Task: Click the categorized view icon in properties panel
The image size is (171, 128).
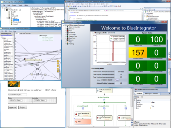Action: tap(135, 97)
